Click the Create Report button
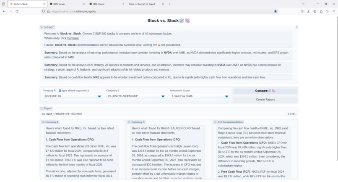 [x=265, y=100]
